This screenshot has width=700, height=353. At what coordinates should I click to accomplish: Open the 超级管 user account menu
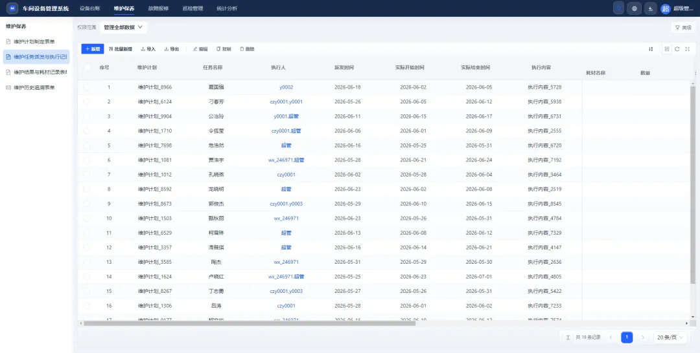[678, 8]
